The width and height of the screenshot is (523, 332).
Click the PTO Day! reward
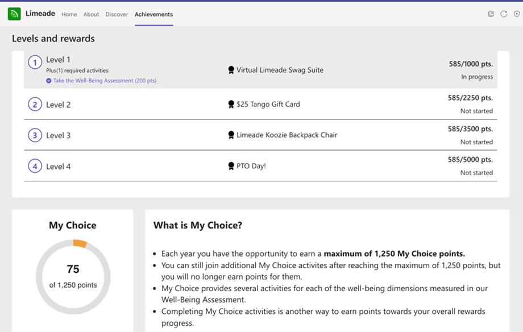click(251, 166)
